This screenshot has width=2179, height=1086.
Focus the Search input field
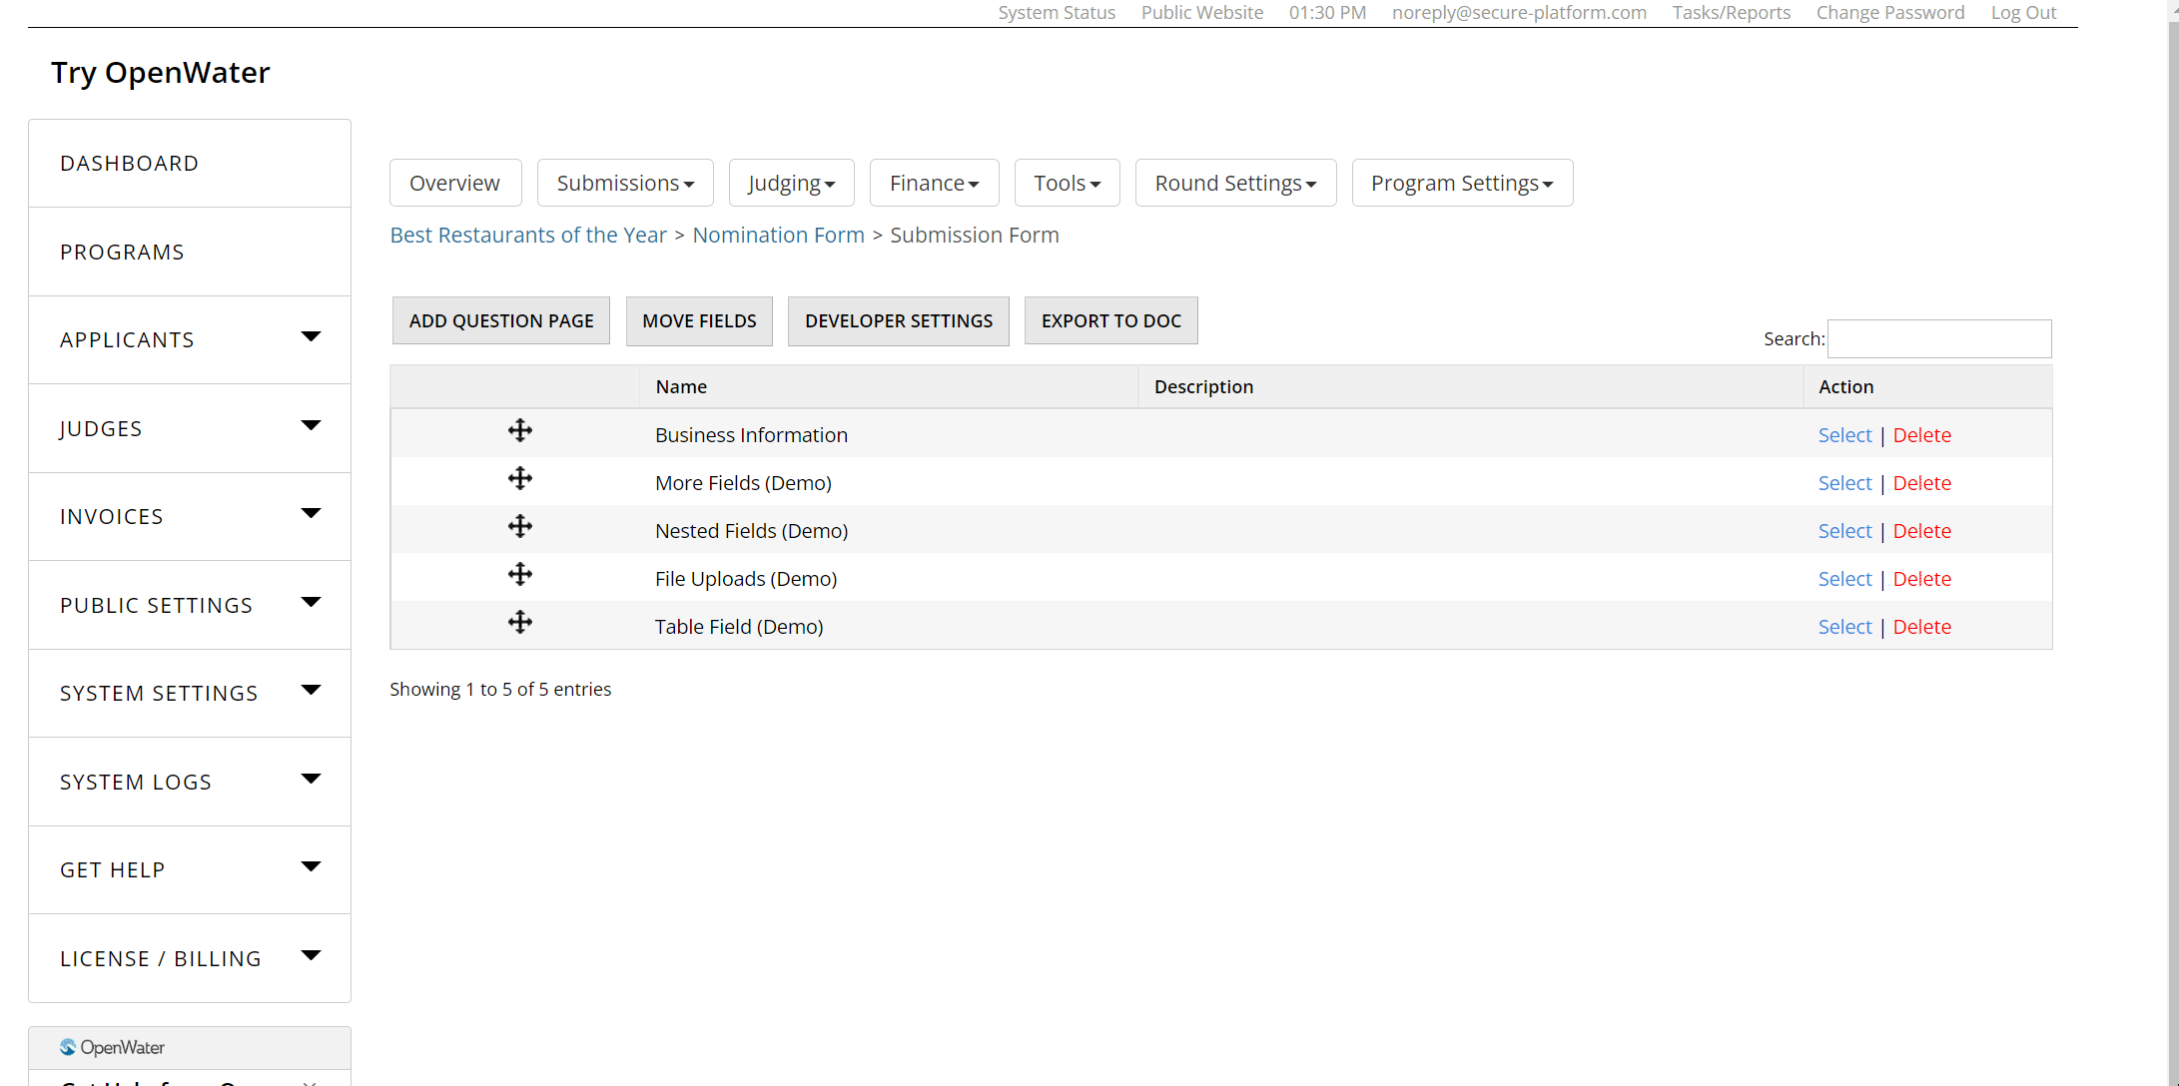pos(1938,339)
